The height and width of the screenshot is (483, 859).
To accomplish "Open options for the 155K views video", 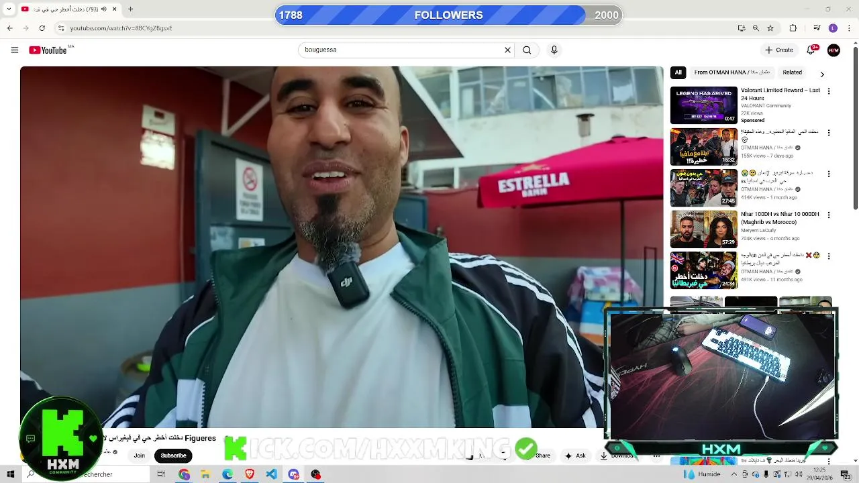I will pyautogui.click(x=829, y=133).
